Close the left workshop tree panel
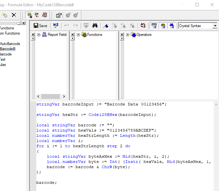This screenshot has width=219, height=191. pos(24,23)
